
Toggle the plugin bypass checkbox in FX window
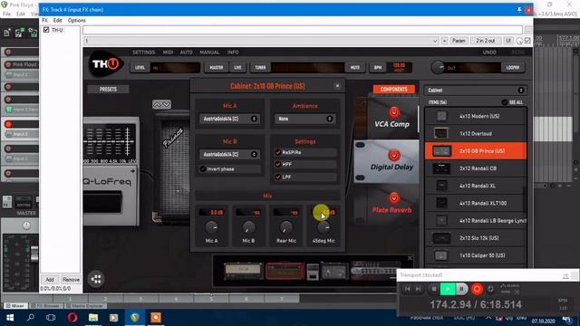pyautogui.click(x=527, y=40)
